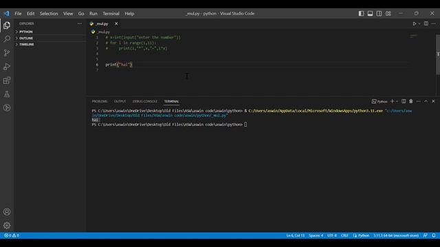This screenshot has width=440, height=247.
Task: Open the View menu
Action: pyautogui.click(x=68, y=14)
